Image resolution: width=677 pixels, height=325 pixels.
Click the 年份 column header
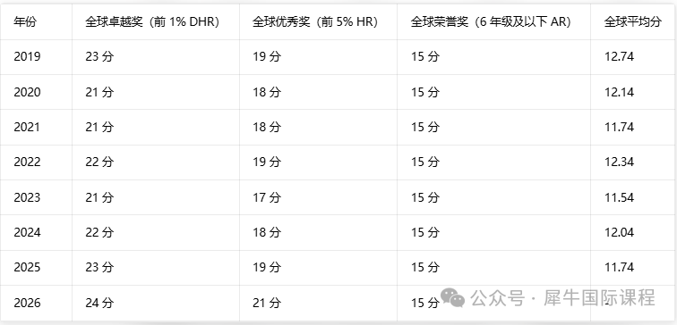25,22
